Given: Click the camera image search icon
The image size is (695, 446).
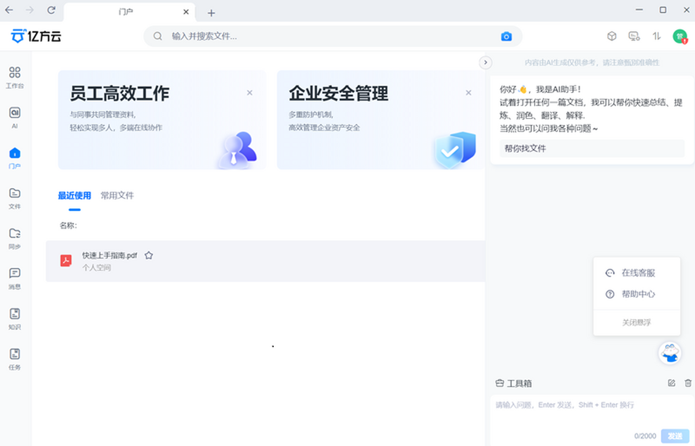Looking at the screenshot, I should click(506, 36).
